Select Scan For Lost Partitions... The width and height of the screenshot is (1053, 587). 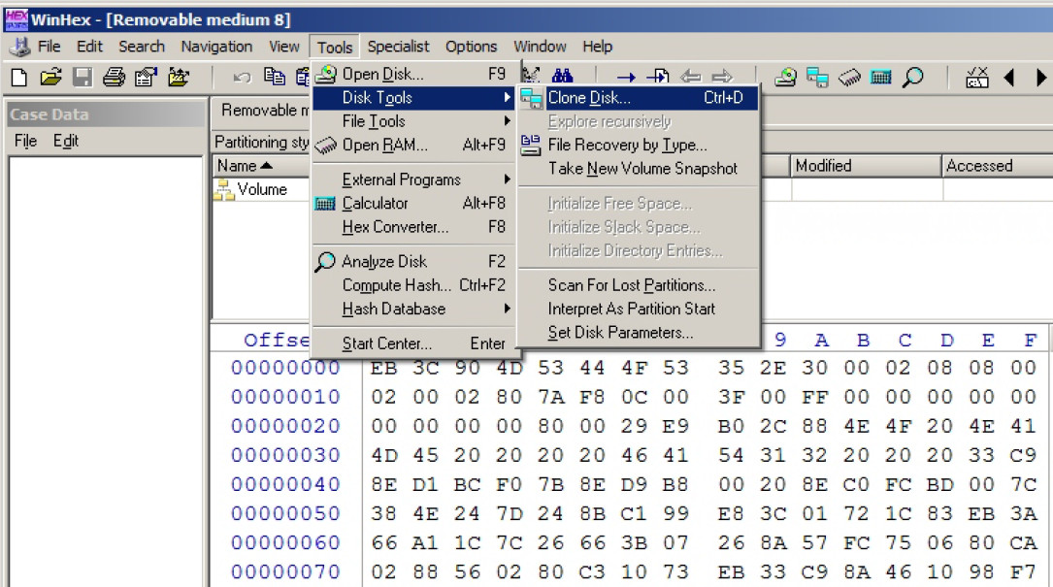click(639, 285)
